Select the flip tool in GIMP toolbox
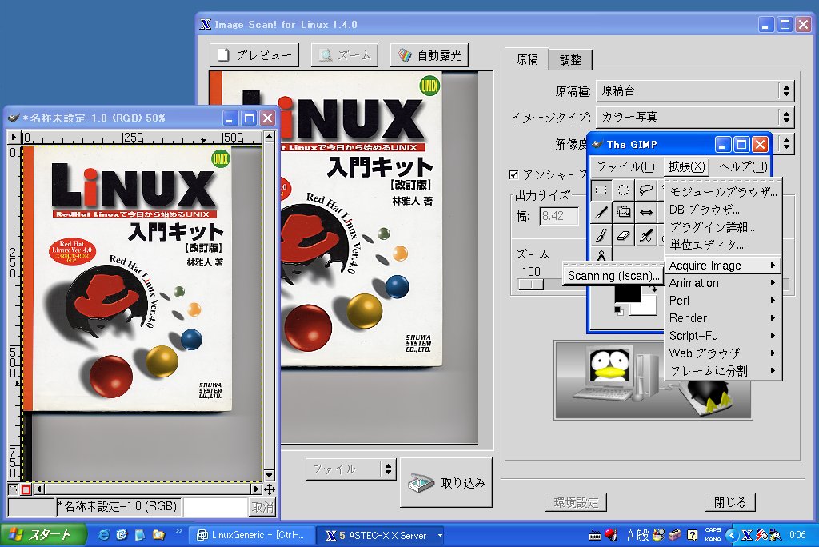Image resolution: width=819 pixels, height=547 pixels. (x=646, y=212)
